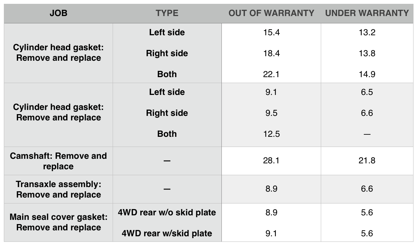Click the 9.5 right side value
The width and height of the screenshot is (417, 245).
271,113
